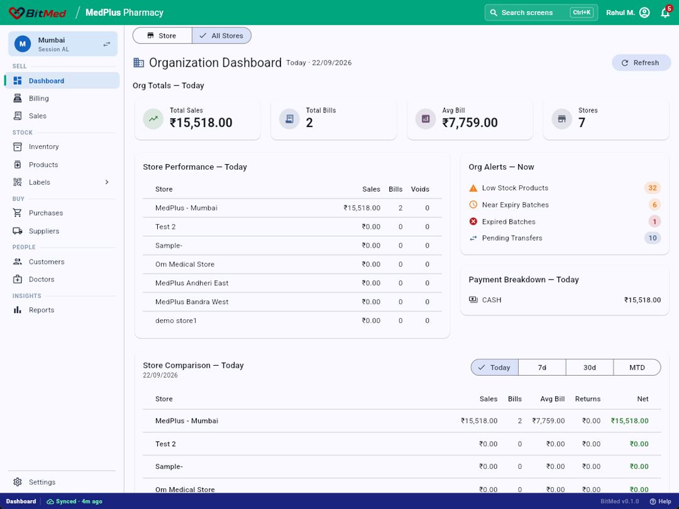This screenshot has height=509, width=679.
Task: Click the Settings gear icon
Action: [18, 482]
